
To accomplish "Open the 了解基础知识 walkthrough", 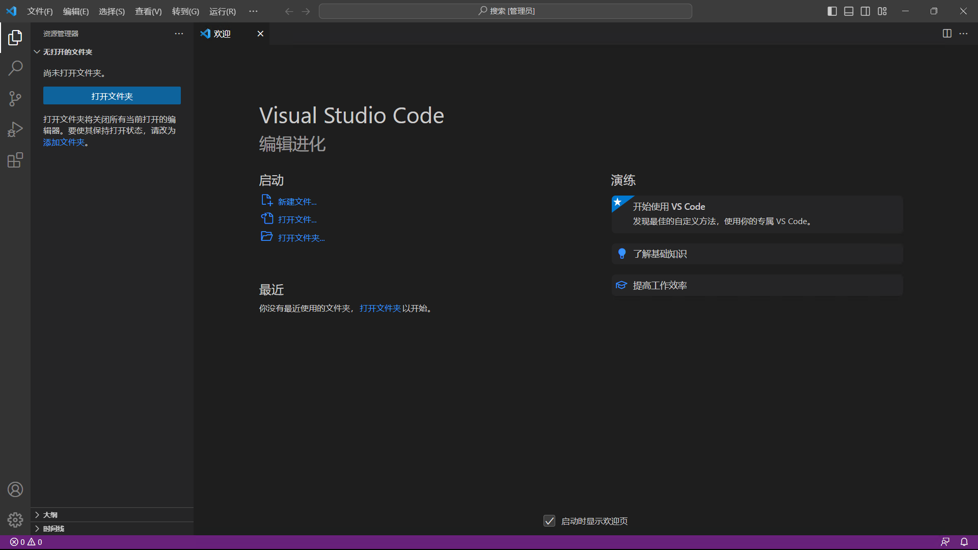I will click(x=757, y=254).
